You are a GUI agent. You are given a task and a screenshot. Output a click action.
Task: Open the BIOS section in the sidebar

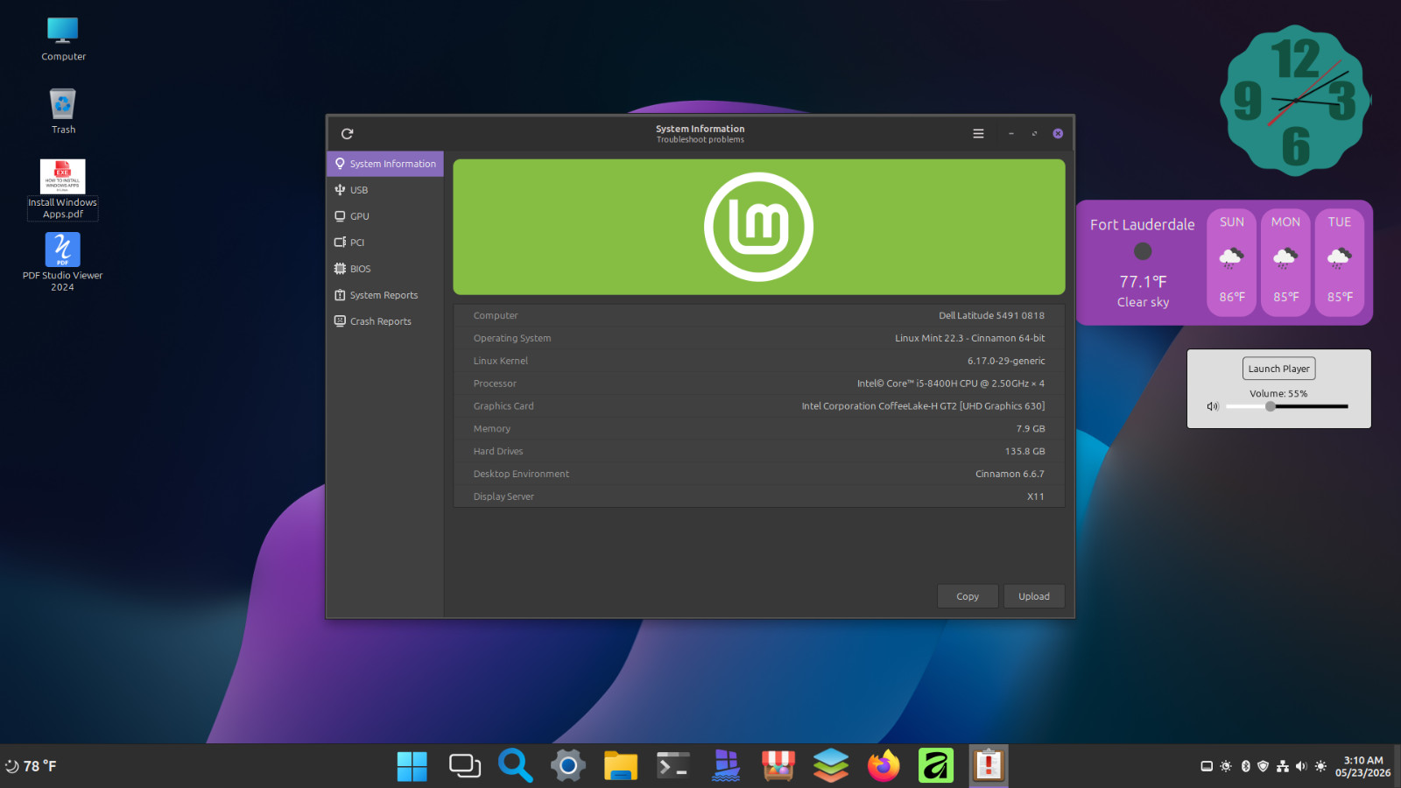click(385, 269)
